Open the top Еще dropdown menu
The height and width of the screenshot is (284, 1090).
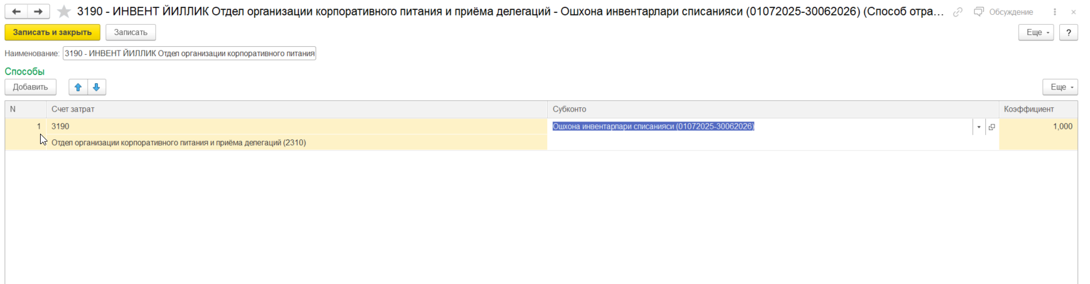1036,33
